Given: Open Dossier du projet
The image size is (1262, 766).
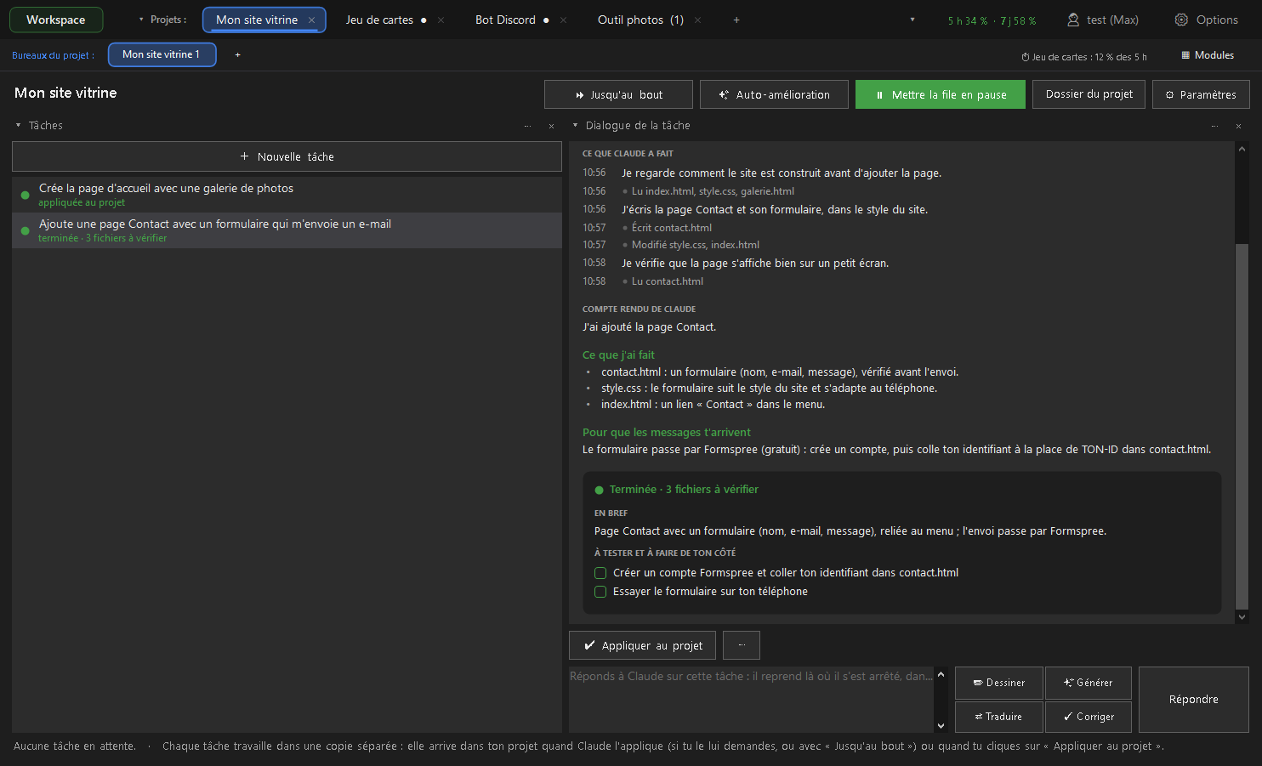Looking at the screenshot, I should [1089, 94].
